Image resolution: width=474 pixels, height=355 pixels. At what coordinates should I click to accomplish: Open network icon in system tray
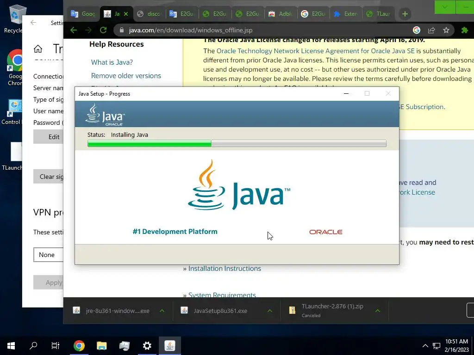(x=436, y=346)
